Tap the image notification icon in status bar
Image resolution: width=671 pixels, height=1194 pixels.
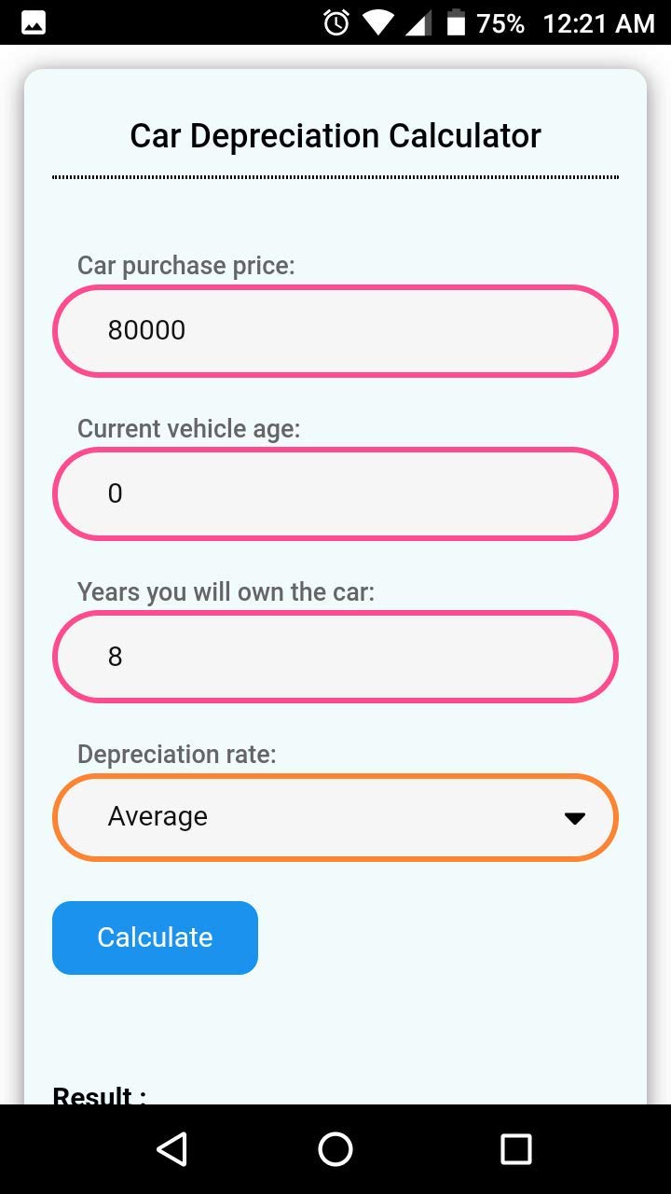coord(34,22)
